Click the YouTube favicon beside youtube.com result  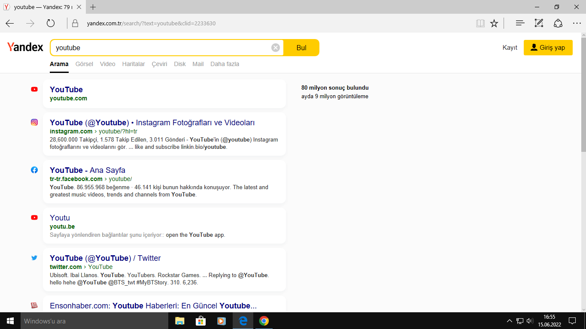pos(34,89)
